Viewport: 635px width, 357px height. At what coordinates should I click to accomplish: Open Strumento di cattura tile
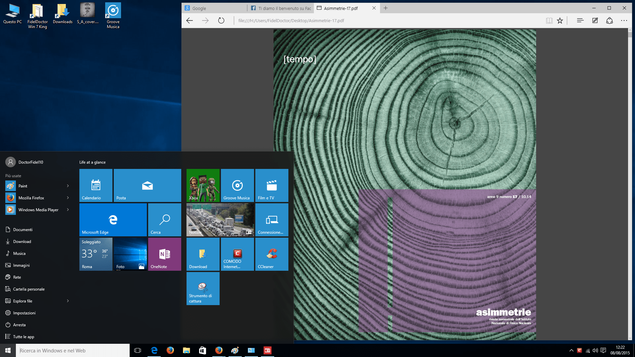[x=203, y=289]
